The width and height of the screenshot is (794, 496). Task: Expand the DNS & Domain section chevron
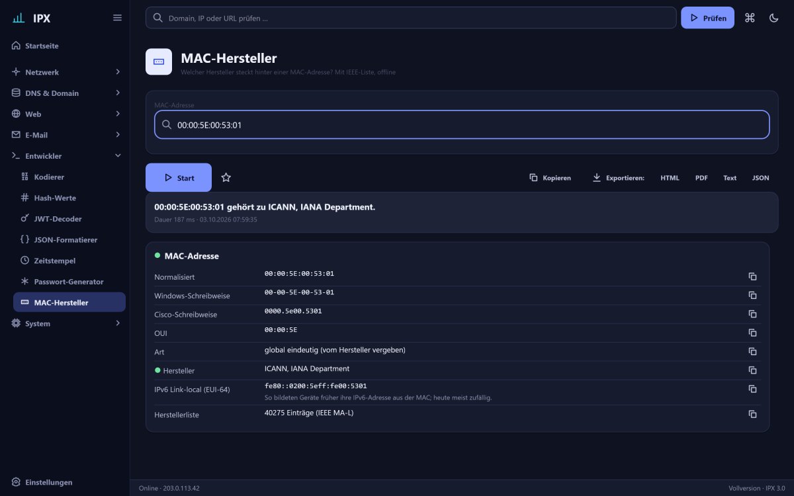pyautogui.click(x=118, y=93)
